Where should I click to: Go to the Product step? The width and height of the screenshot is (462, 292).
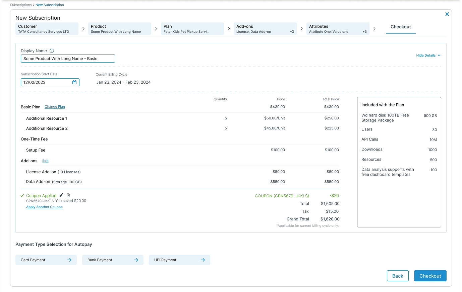pos(120,29)
